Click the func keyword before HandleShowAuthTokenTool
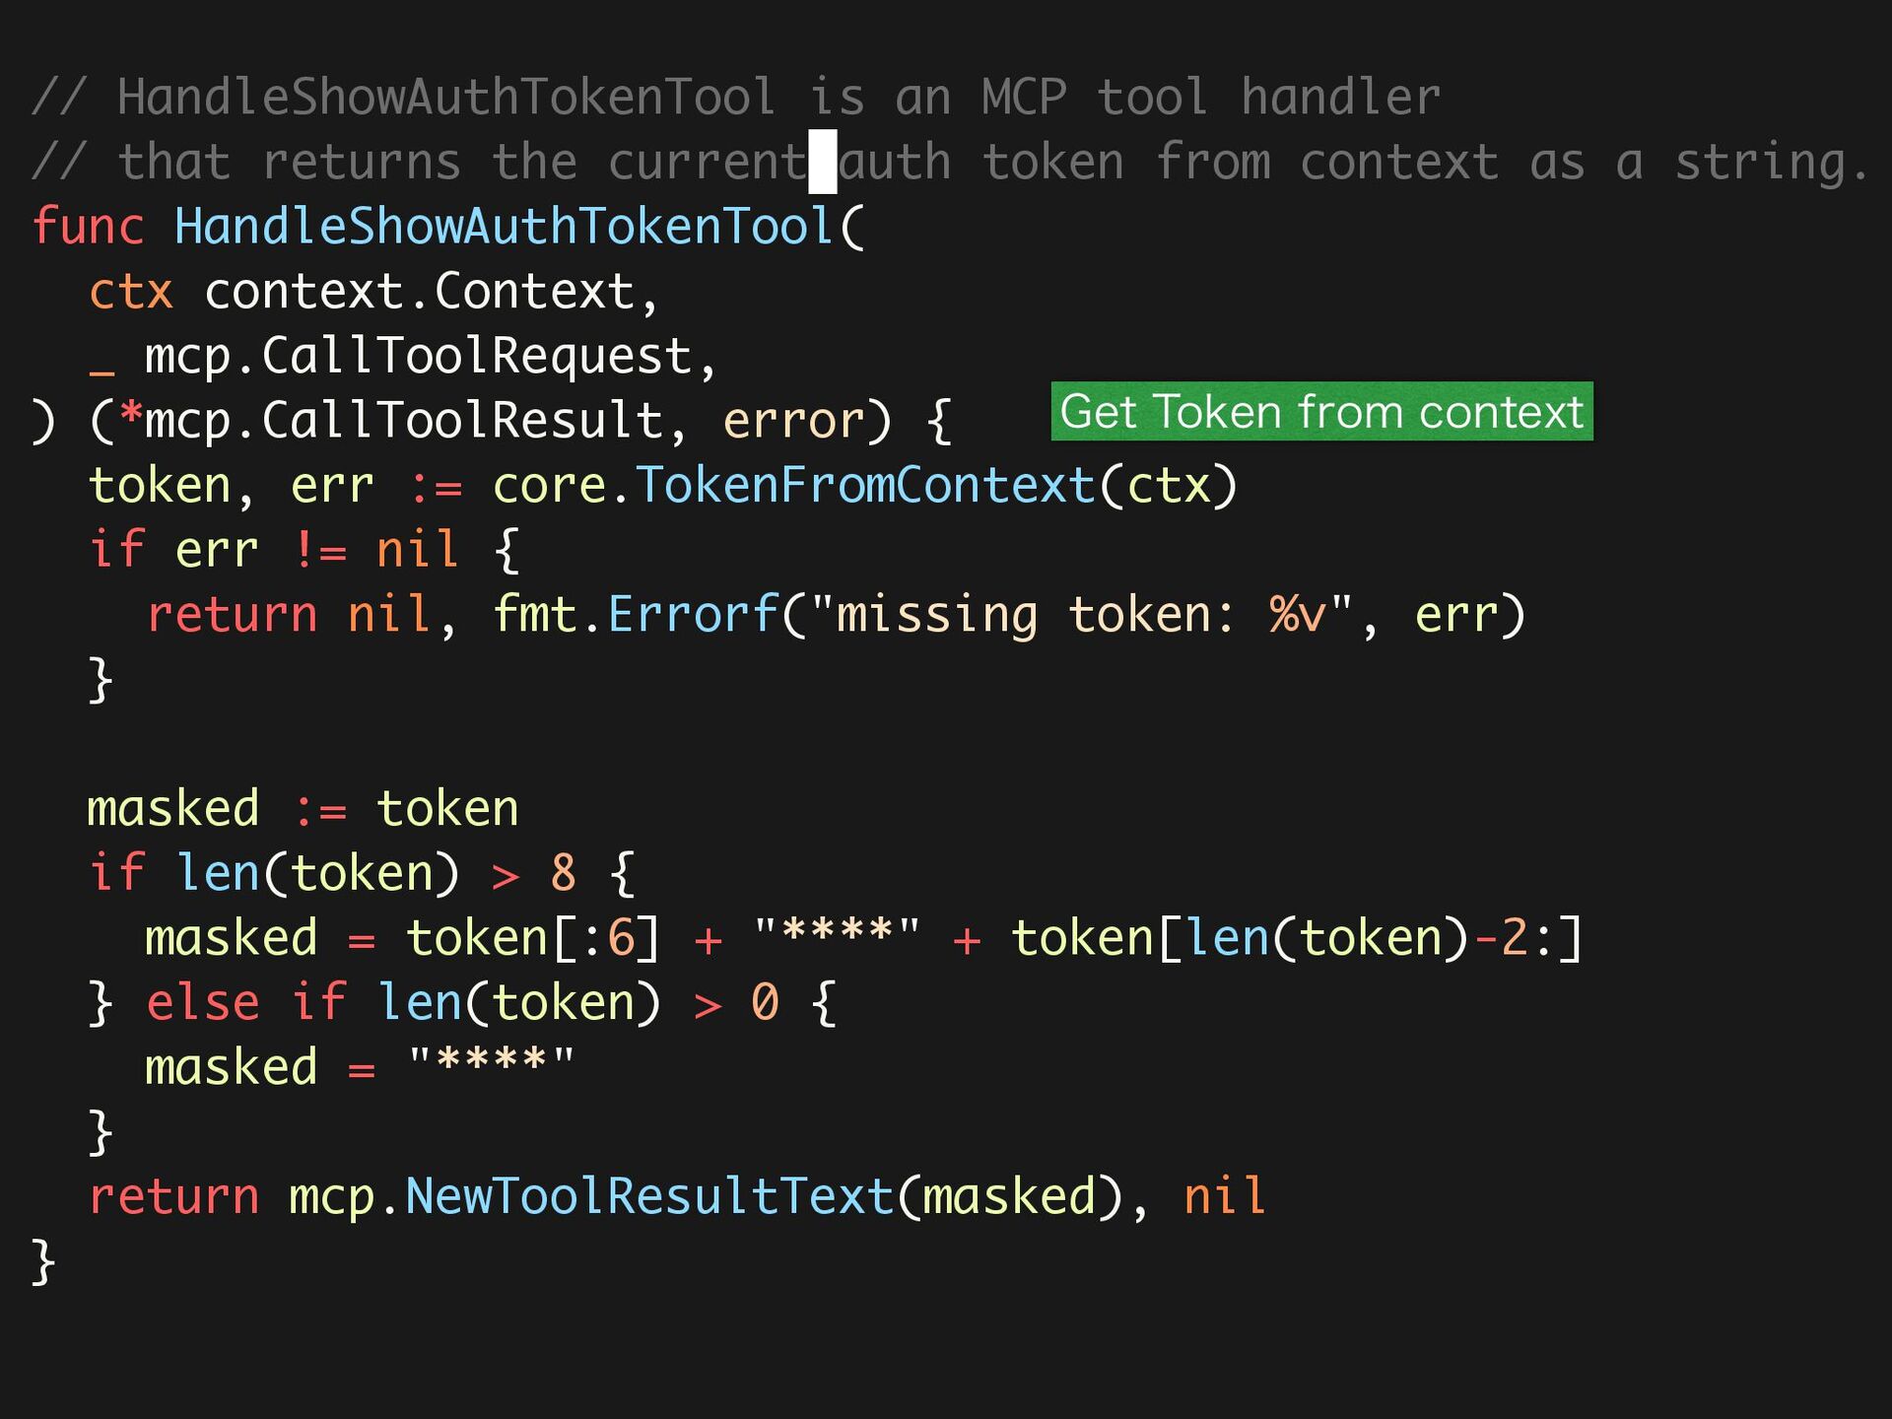Screen dimensions: 1892x1419 point(89,227)
